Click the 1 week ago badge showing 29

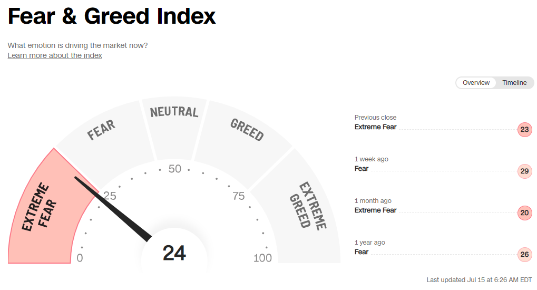tap(524, 171)
